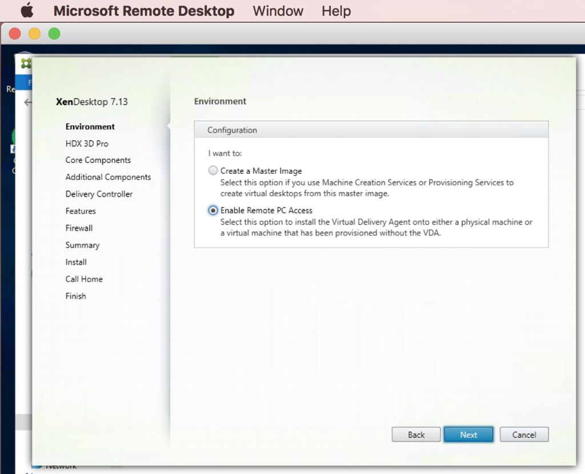Select Enable Remote PC Access option
Screen dimensions: 585x474
pyautogui.click(x=213, y=210)
